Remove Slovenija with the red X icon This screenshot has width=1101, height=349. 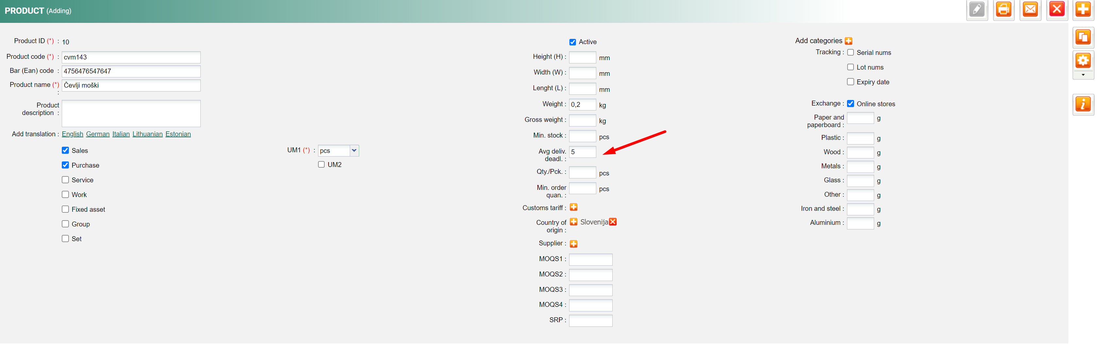pyautogui.click(x=613, y=222)
